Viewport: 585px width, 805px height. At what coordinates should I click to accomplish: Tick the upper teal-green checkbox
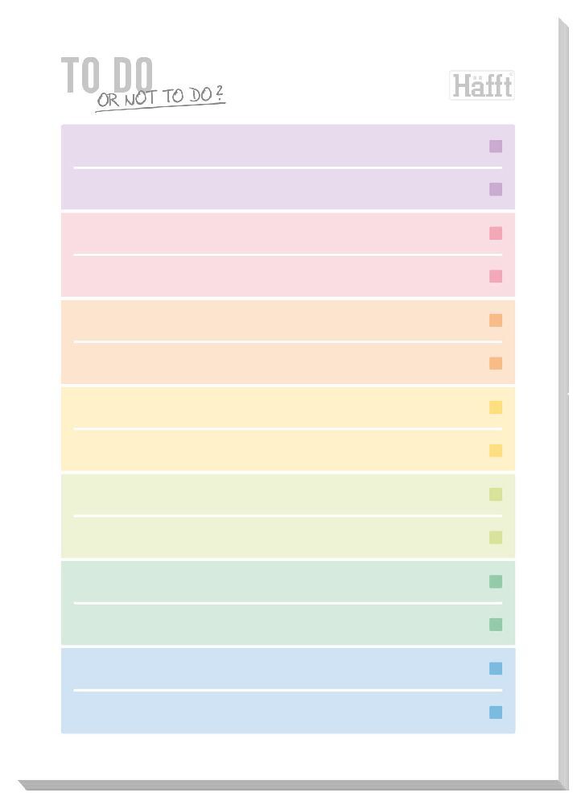click(495, 582)
